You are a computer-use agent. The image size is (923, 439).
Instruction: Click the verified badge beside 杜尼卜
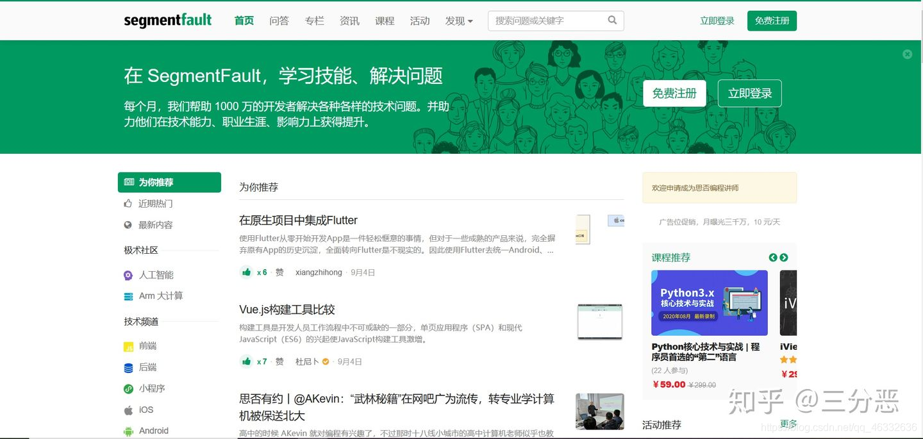tap(326, 362)
